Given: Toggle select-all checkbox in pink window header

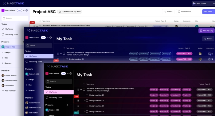Looking at the screenshot, I should [84, 84].
